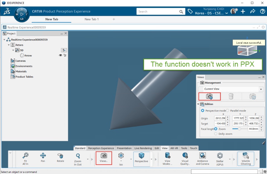
Task: Open the user profile avatar
Action: pos(233,11)
